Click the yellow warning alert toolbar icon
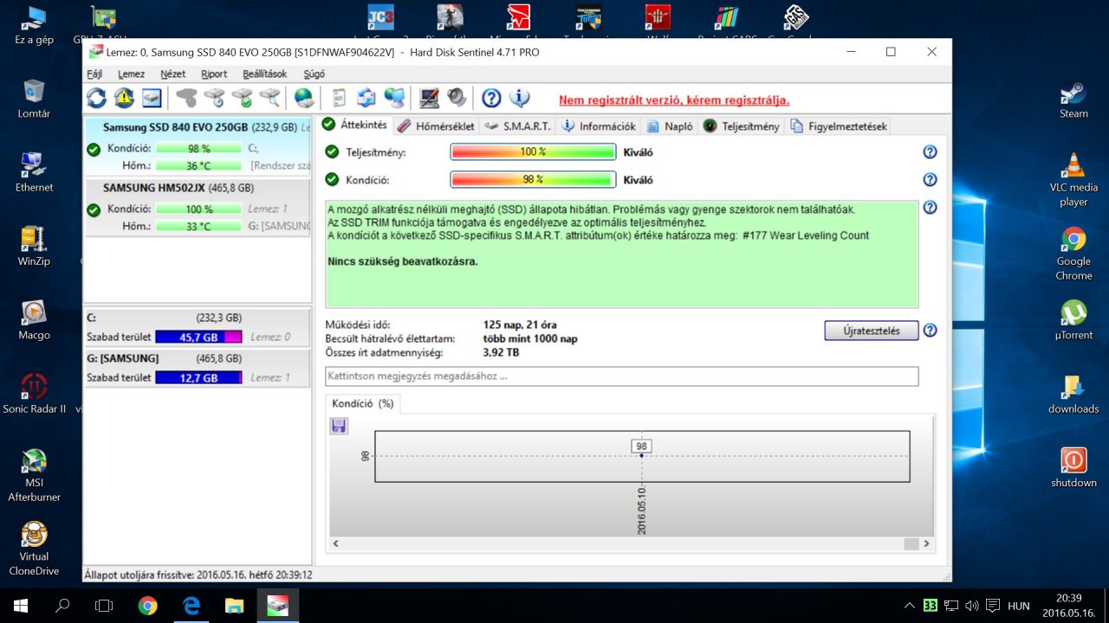The image size is (1109, 623). (124, 98)
